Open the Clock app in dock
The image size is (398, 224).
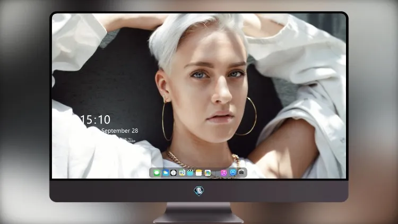(174, 173)
